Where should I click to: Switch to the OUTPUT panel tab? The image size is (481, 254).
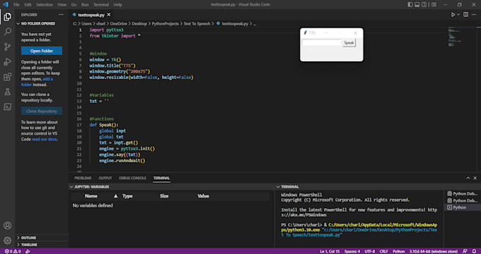pyautogui.click(x=105, y=178)
